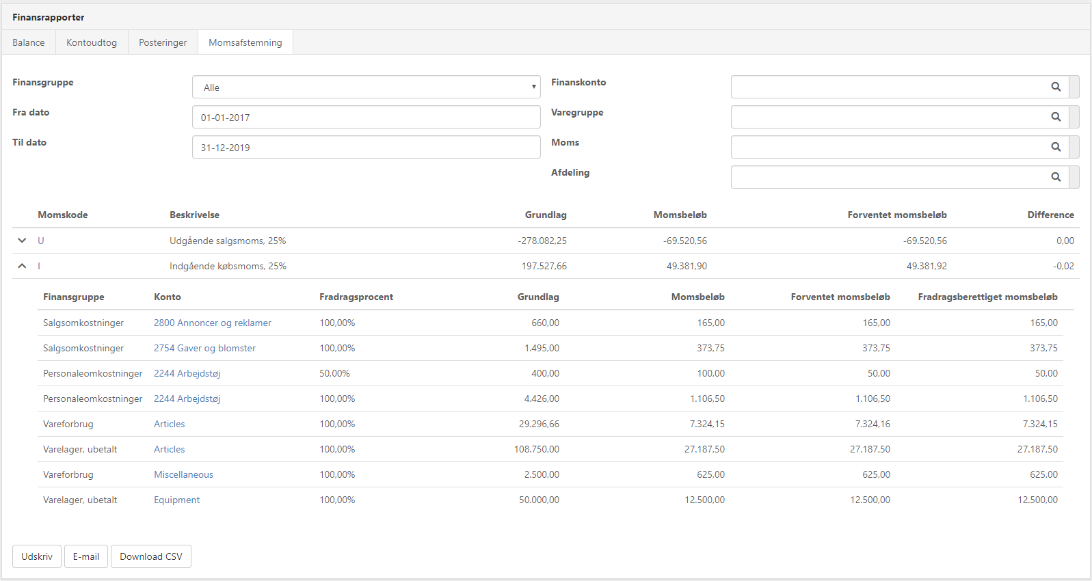Open 2244 Arbejdstøj link with grundlag 4.426,00
The width and height of the screenshot is (1092, 581).
click(187, 398)
